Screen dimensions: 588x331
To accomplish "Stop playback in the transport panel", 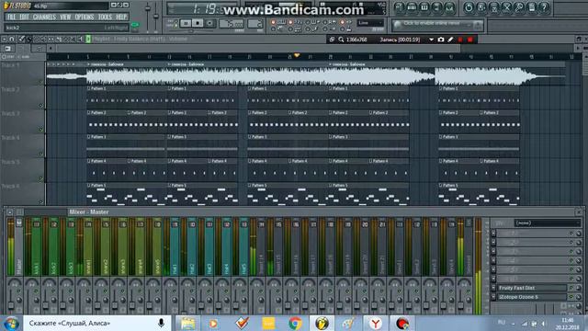I will click(x=198, y=23).
